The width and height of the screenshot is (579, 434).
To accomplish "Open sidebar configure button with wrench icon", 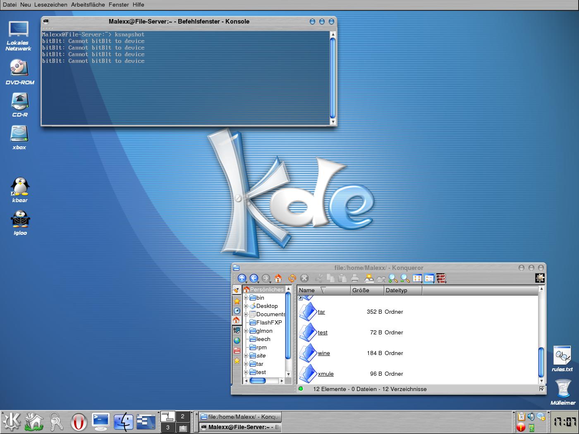I will 237,290.
